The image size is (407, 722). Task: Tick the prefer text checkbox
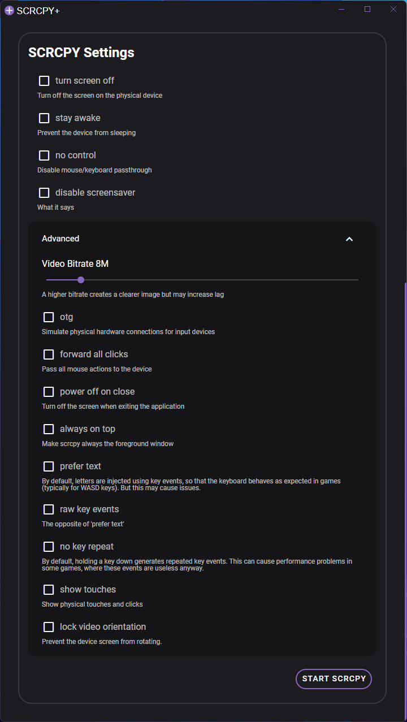tap(49, 466)
